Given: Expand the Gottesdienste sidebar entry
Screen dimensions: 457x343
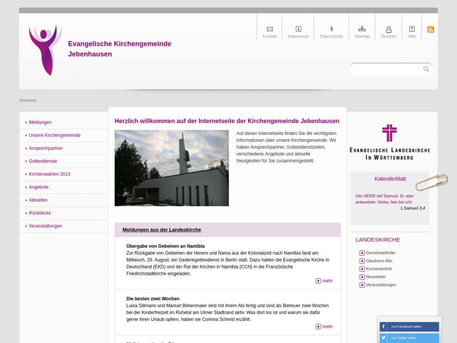Looking at the screenshot, I should (x=43, y=161).
